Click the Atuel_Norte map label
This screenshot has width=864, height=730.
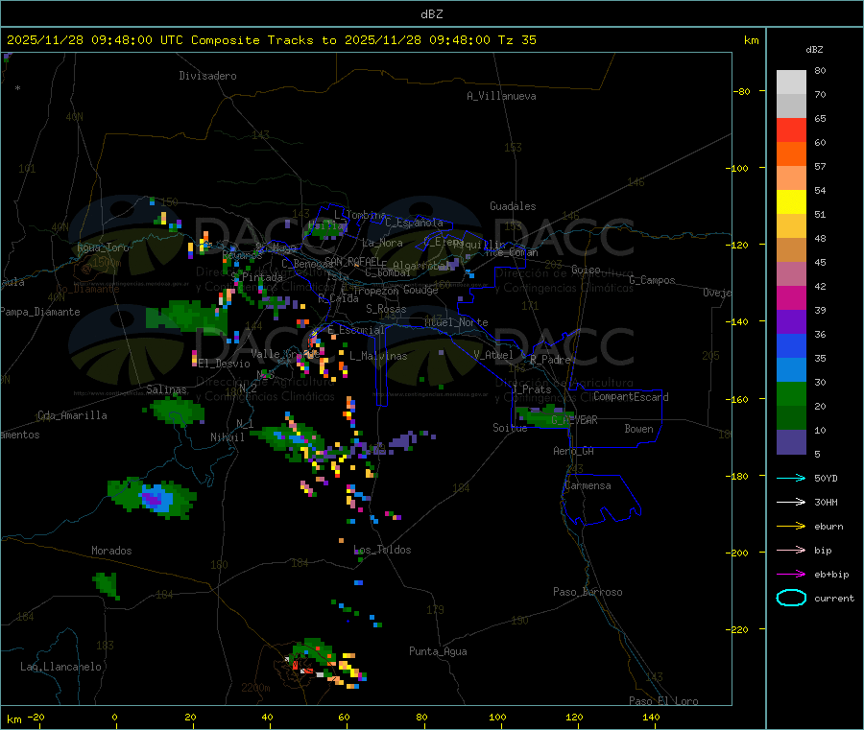(456, 322)
